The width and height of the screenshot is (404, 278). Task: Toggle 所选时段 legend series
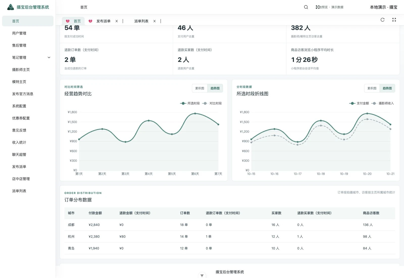[190, 103]
